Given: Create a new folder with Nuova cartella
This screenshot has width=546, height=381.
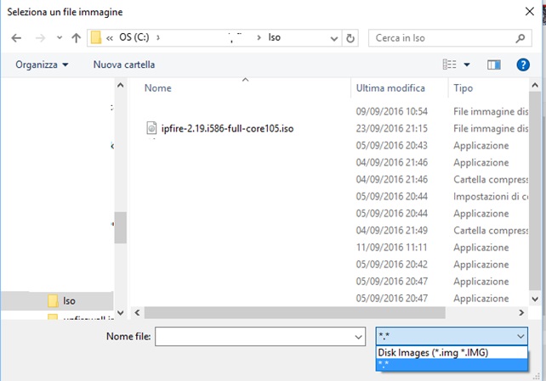Looking at the screenshot, I should click(x=124, y=64).
